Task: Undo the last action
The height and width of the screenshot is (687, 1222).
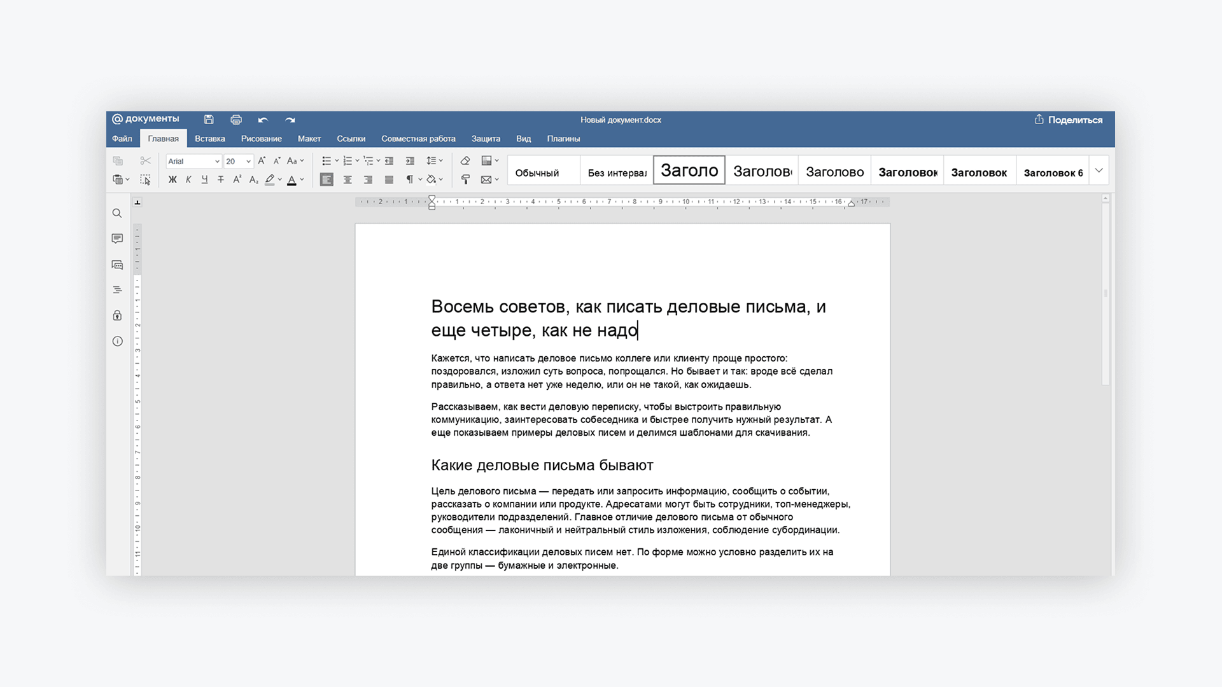Action: (263, 120)
